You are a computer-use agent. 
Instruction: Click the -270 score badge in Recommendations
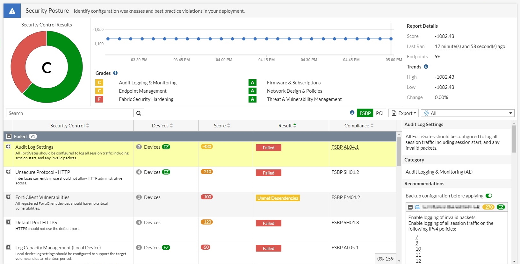488,207
